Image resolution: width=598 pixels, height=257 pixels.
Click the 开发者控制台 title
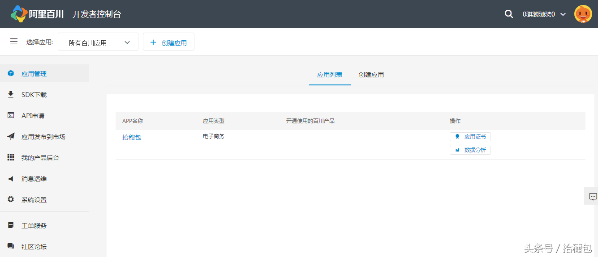pyautogui.click(x=97, y=14)
